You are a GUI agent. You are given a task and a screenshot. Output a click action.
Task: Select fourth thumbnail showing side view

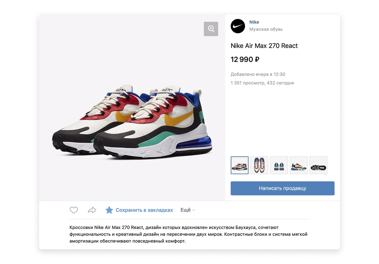click(299, 165)
